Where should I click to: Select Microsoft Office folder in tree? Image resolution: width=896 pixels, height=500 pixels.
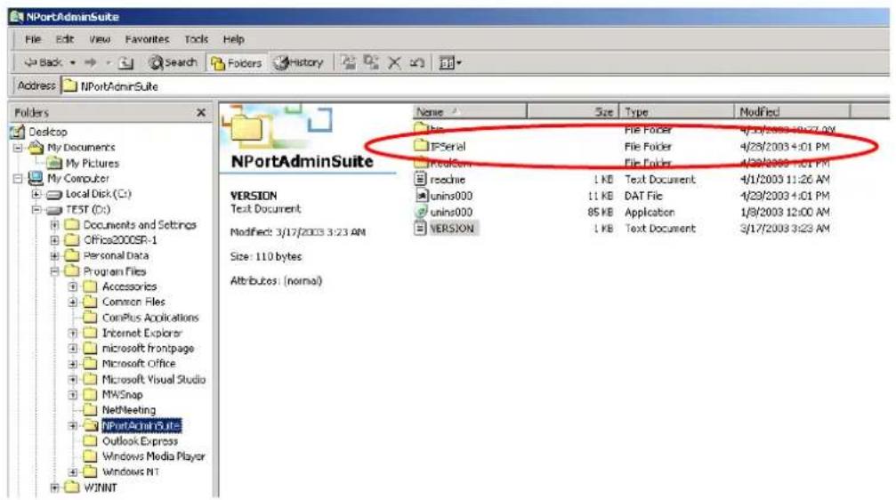coord(139,364)
